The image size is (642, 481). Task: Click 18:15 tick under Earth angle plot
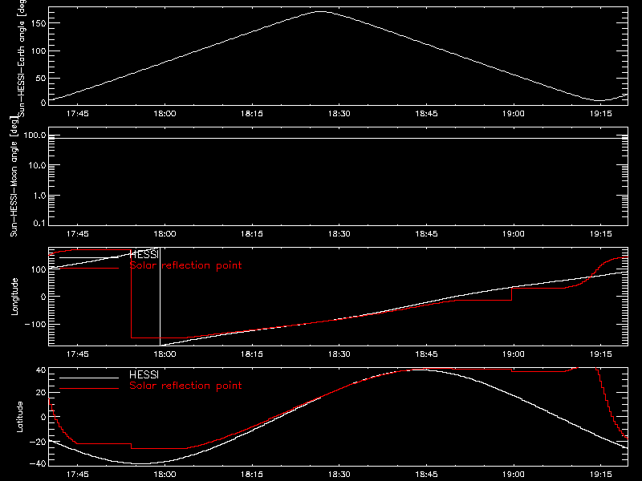click(252, 114)
